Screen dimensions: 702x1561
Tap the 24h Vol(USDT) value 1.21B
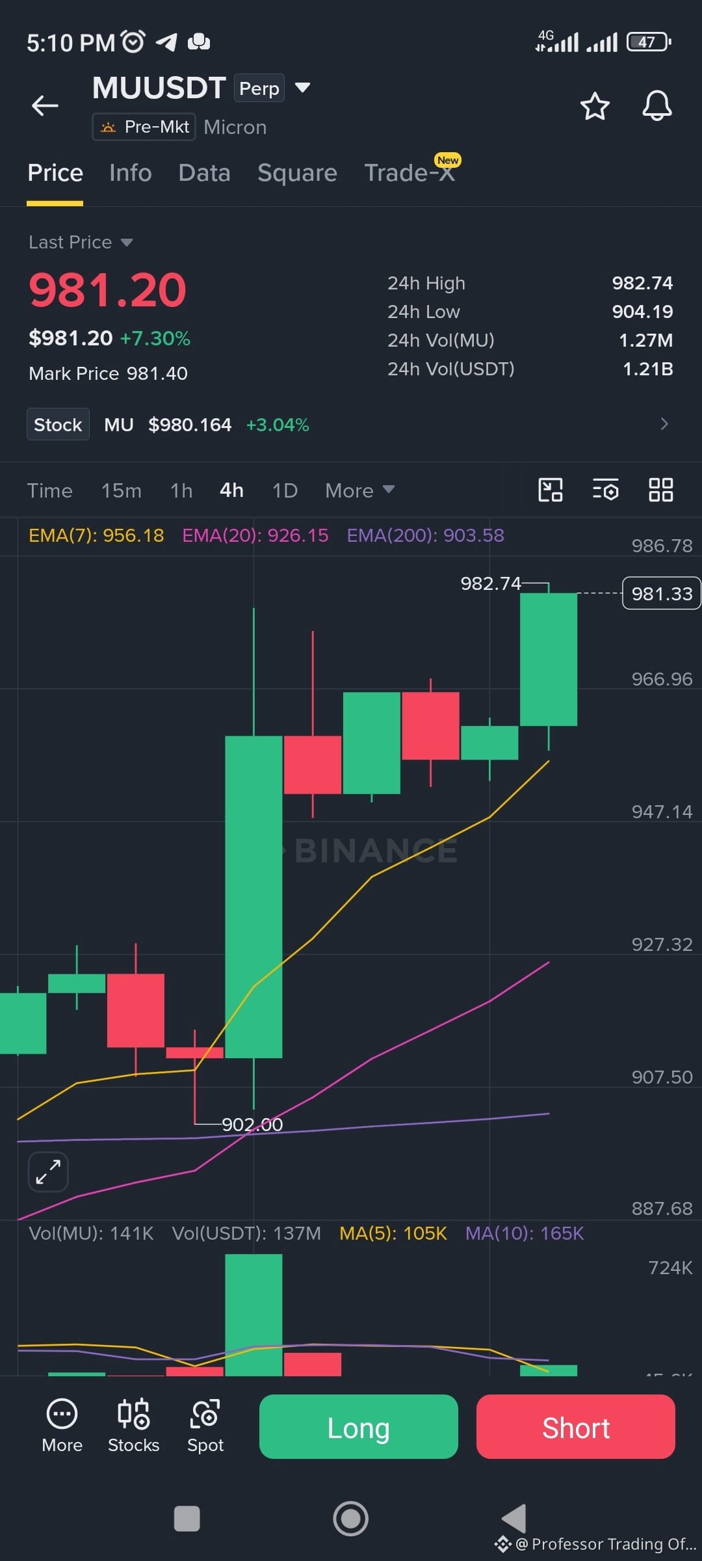pos(647,369)
